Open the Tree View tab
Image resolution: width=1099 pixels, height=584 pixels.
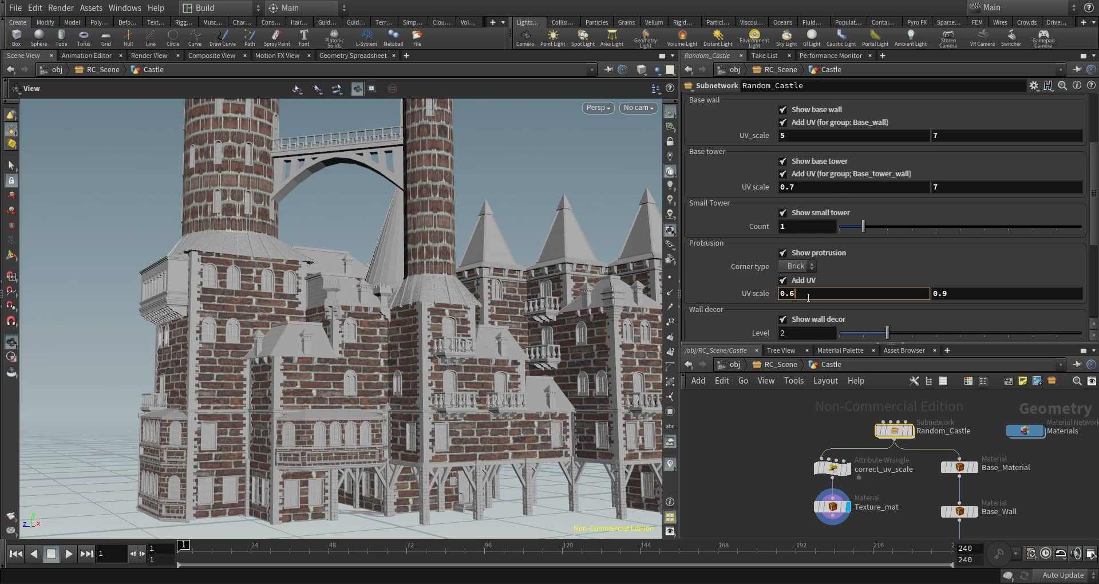[782, 350]
